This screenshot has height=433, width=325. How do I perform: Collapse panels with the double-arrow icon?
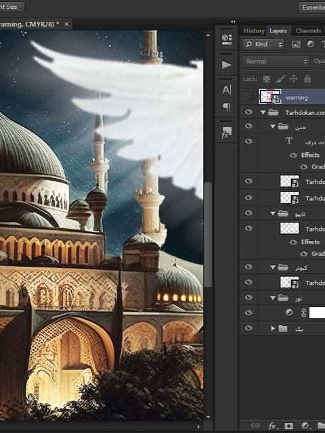(233, 21)
